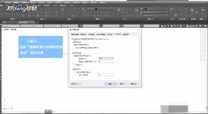This screenshot has width=208, height=114.
Task: Click the 确定 (OK) button in the dialog
Action: (110, 84)
